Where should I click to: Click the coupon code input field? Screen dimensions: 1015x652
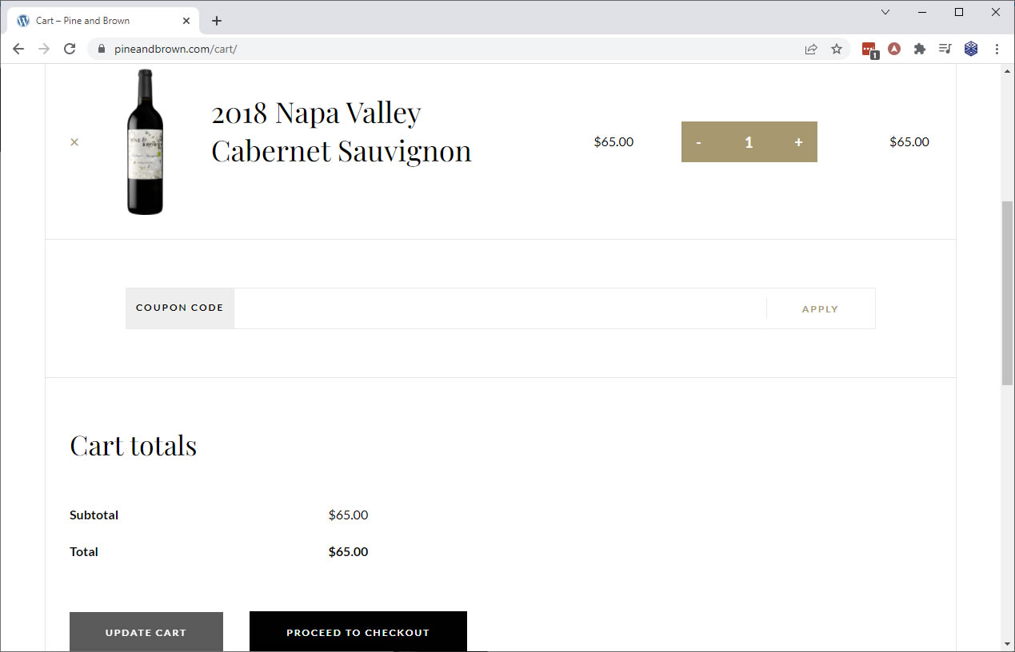(x=499, y=308)
